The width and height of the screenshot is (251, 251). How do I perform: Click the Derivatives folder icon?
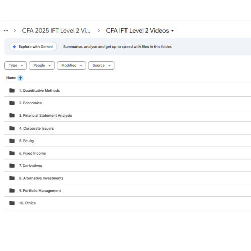click(12, 166)
